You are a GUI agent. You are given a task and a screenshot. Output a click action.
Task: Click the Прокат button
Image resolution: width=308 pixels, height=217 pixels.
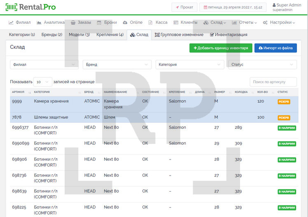click(184, 7)
